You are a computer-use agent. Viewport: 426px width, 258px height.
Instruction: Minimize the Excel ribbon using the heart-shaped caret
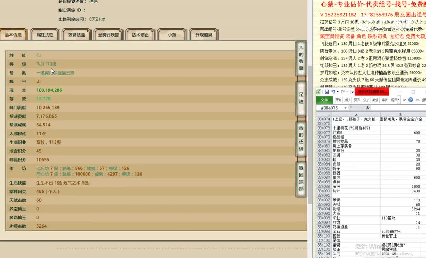coord(404,100)
